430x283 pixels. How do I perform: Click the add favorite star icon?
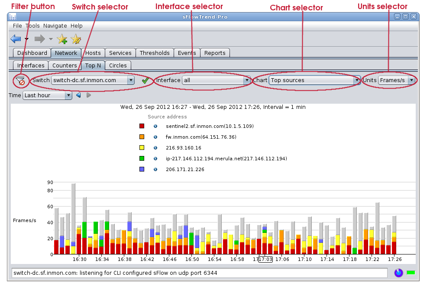pos(62,39)
